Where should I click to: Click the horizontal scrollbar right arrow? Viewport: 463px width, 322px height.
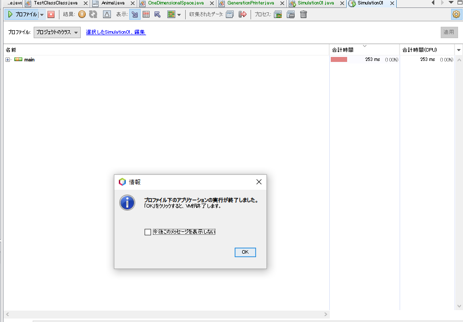click(326, 314)
